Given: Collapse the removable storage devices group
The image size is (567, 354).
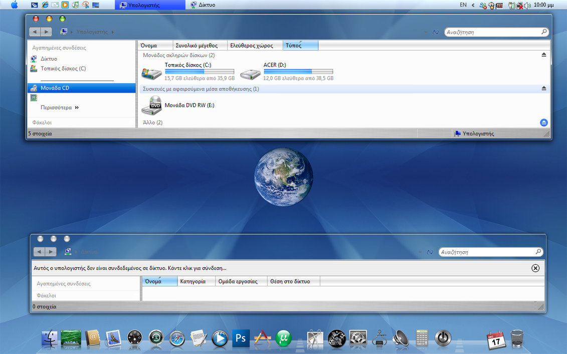Looking at the screenshot, I should (x=544, y=89).
